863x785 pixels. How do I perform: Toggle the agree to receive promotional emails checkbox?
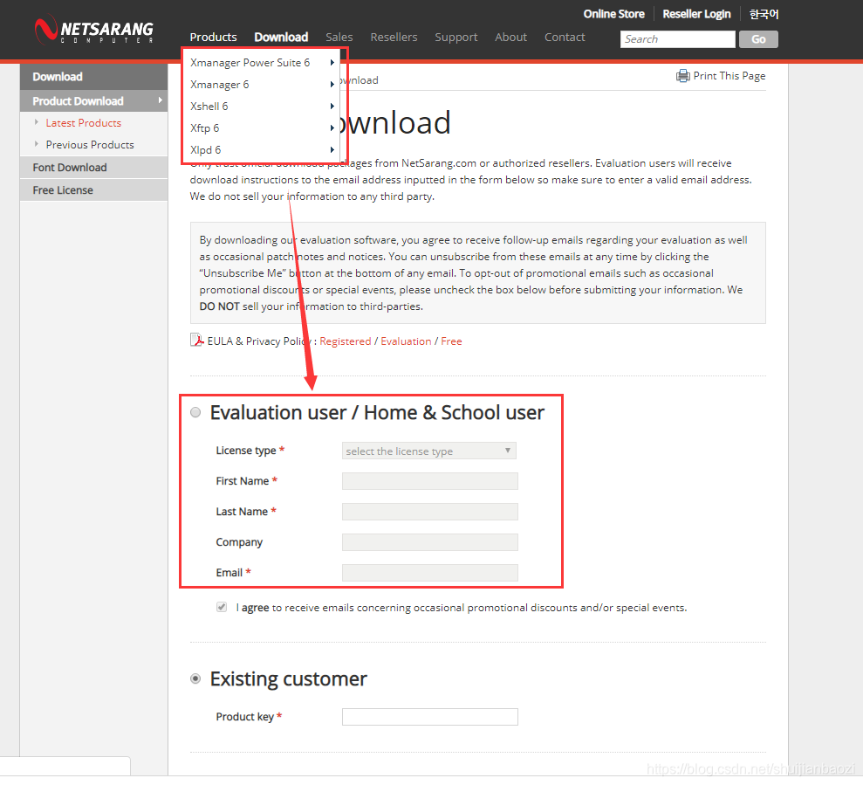(x=222, y=607)
